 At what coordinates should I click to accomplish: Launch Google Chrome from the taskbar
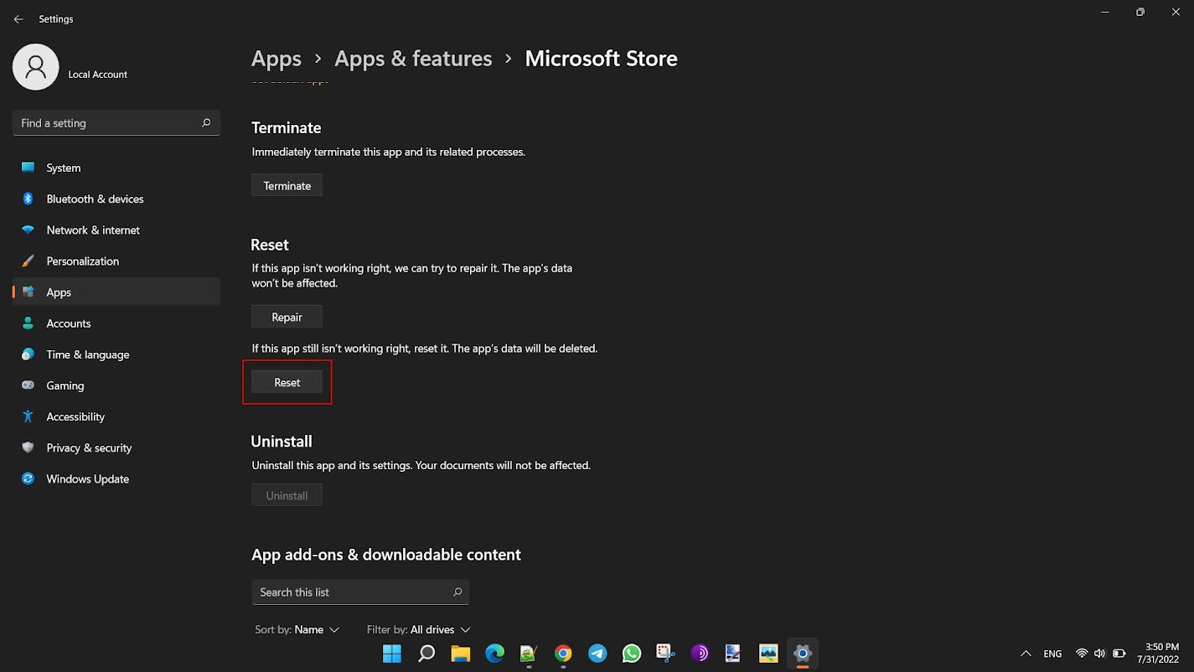point(563,653)
